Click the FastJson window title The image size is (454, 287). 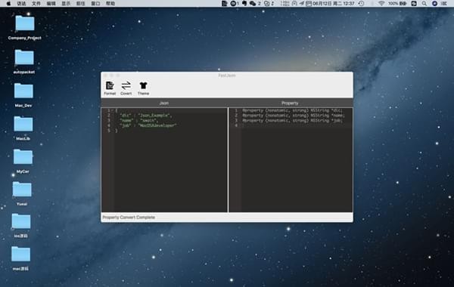pos(227,76)
